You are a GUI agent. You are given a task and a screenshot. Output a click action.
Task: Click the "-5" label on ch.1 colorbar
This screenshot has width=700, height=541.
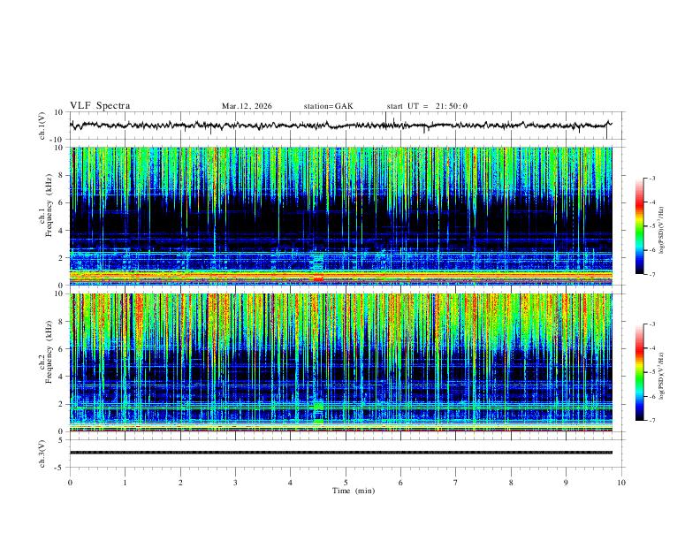(651, 226)
